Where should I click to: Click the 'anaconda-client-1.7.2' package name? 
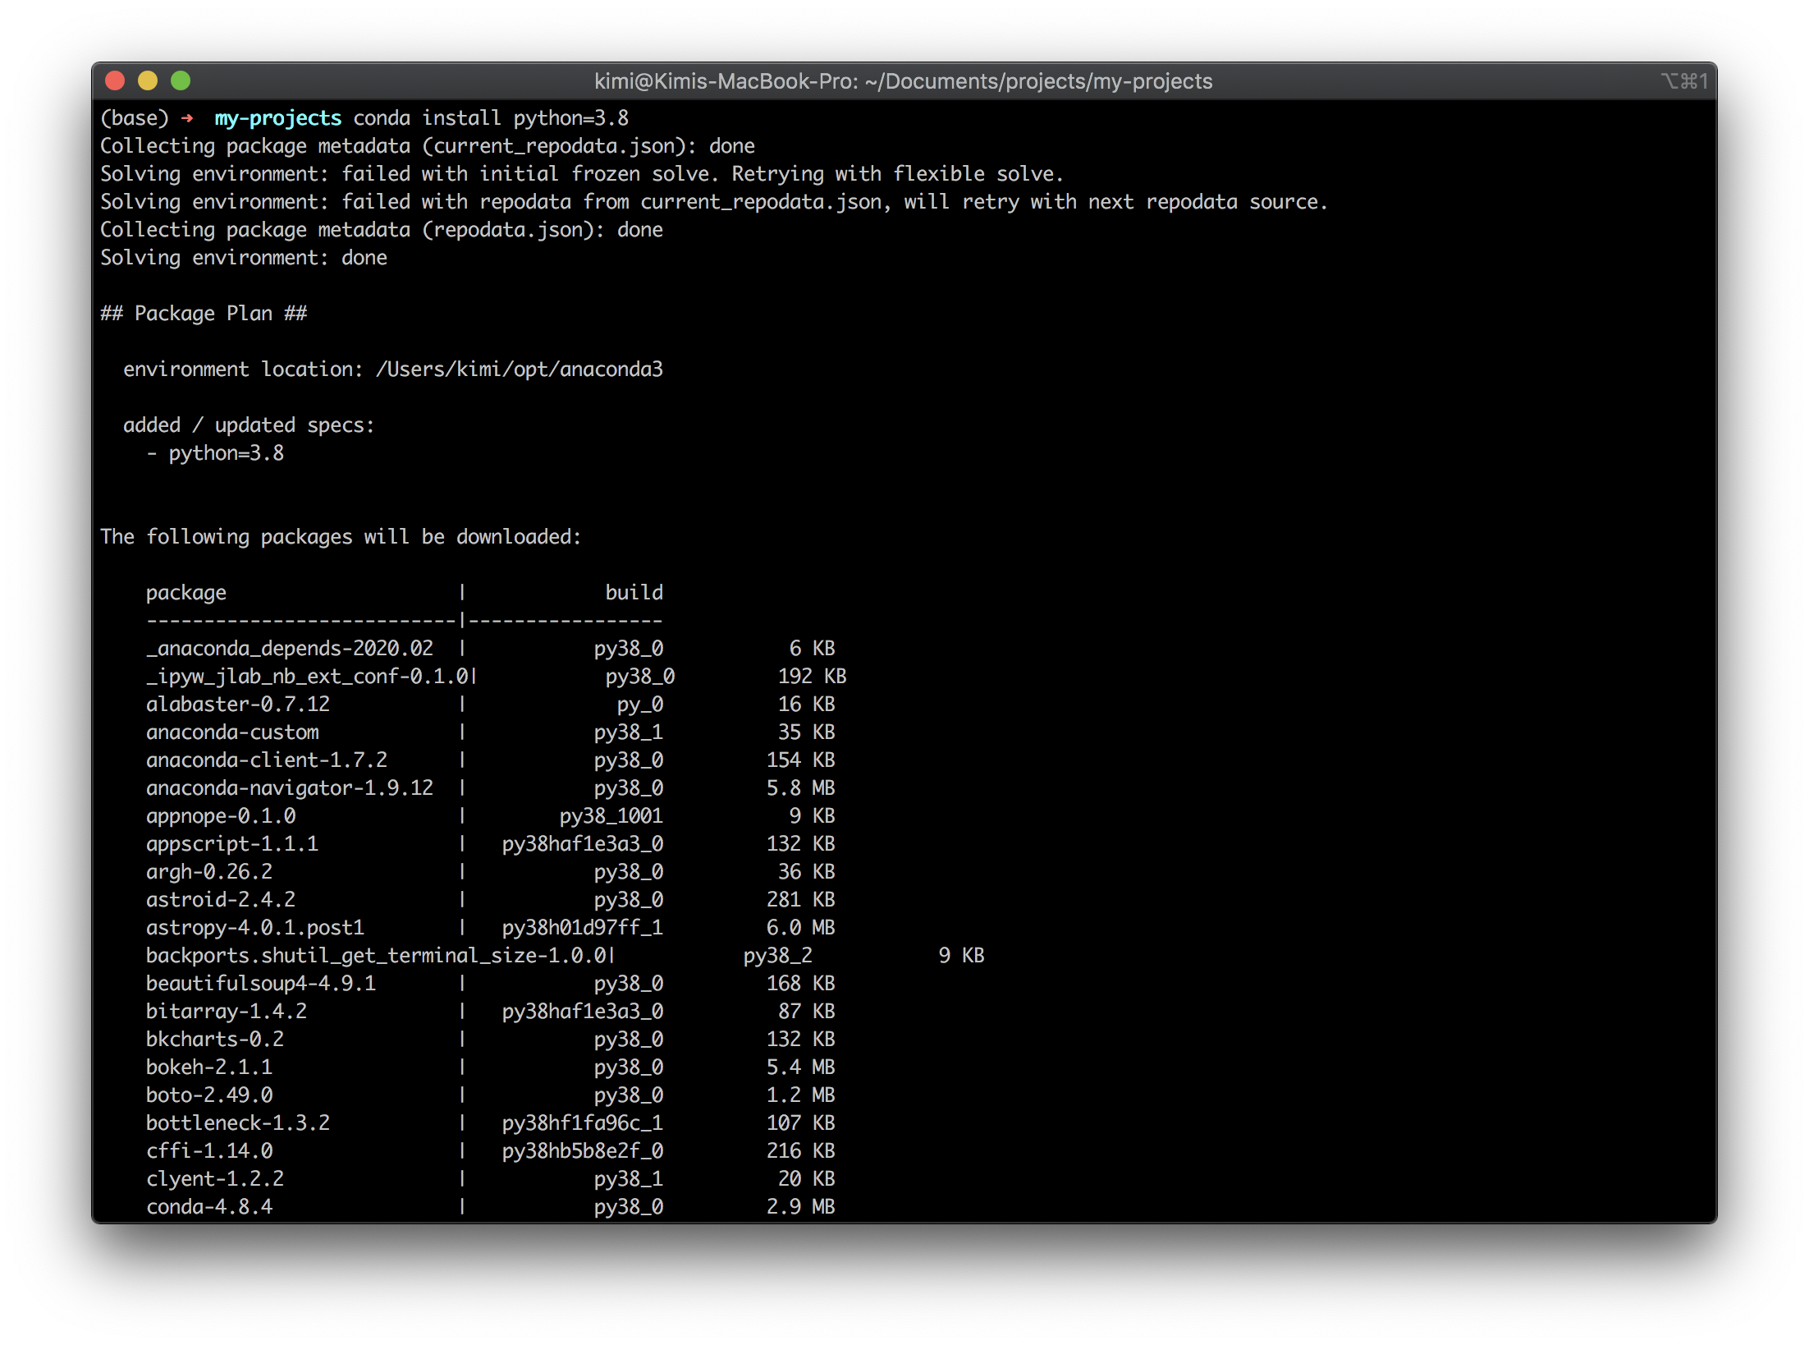(267, 760)
